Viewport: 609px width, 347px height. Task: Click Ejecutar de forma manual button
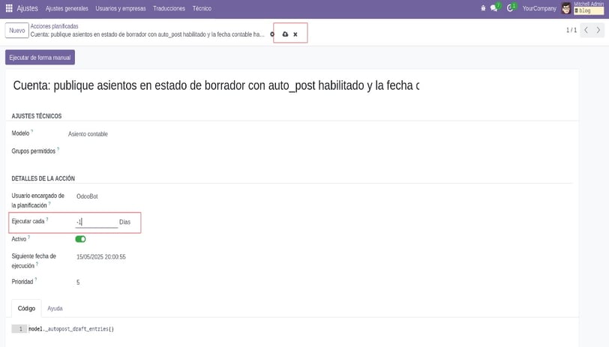(40, 58)
